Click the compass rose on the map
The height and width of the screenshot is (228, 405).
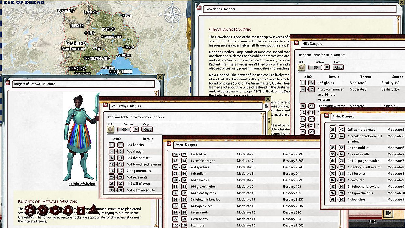(172, 14)
